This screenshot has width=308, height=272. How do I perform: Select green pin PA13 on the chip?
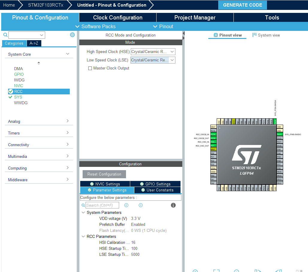tap(280, 135)
